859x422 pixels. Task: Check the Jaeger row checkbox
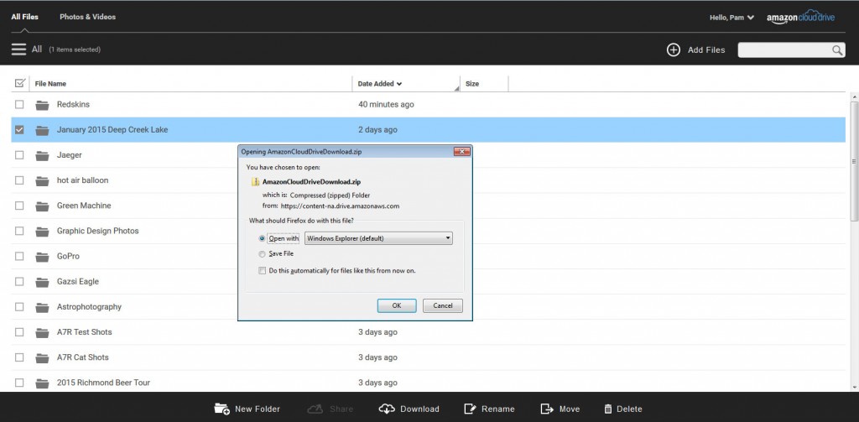coord(19,155)
